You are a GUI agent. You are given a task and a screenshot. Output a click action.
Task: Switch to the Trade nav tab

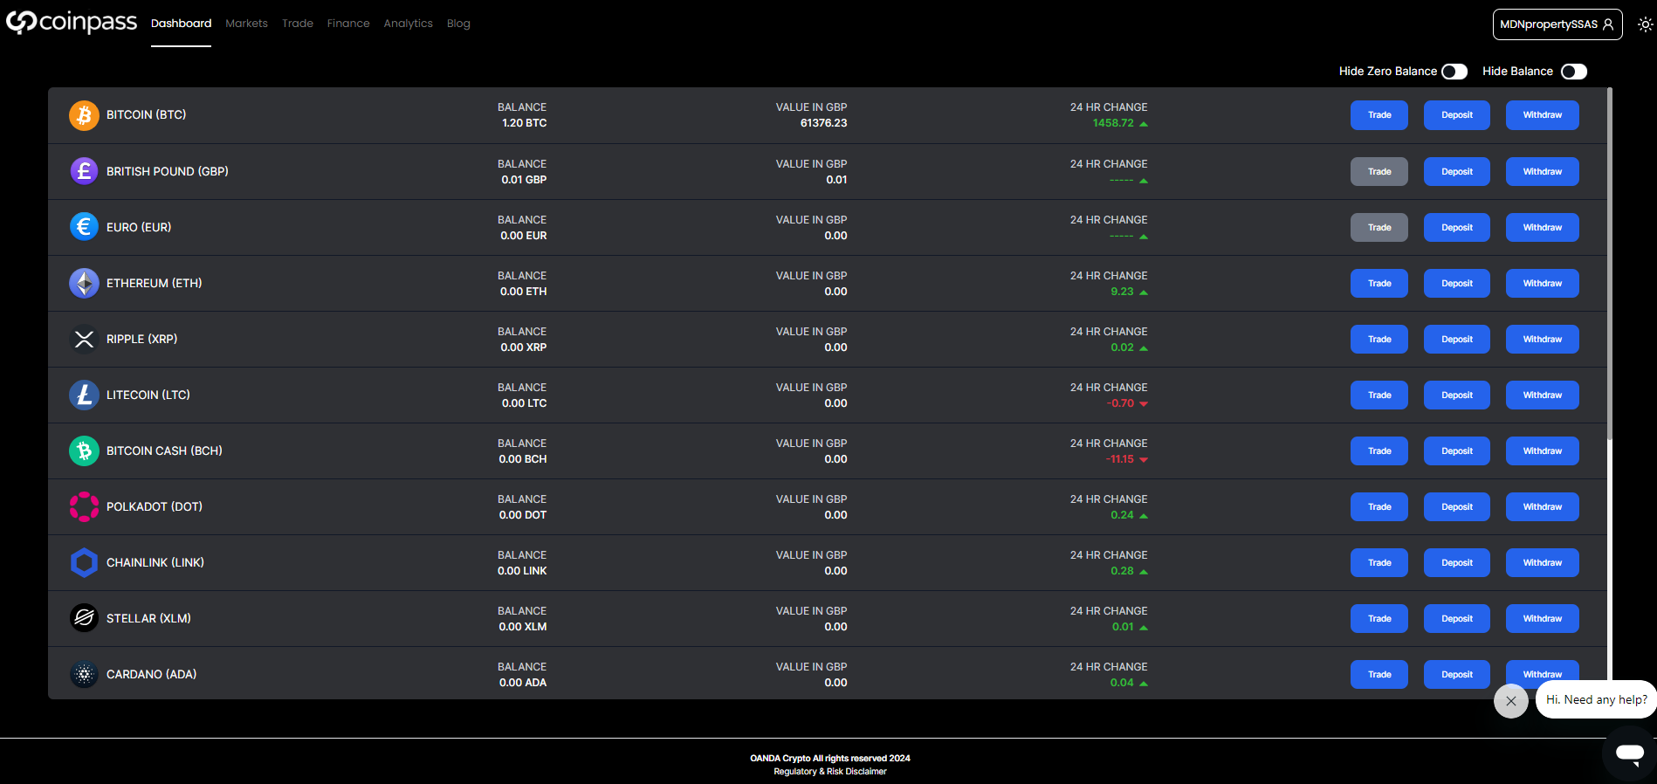pyautogui.click(x=298, y=24)
